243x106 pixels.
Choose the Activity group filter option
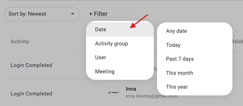(x=111, y=44)
